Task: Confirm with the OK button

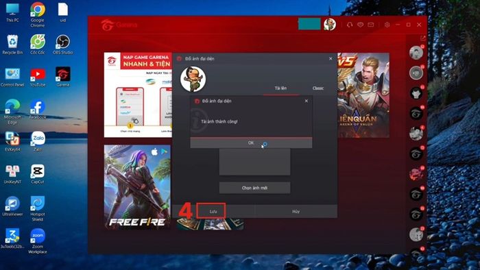Action: pos(251,143)
